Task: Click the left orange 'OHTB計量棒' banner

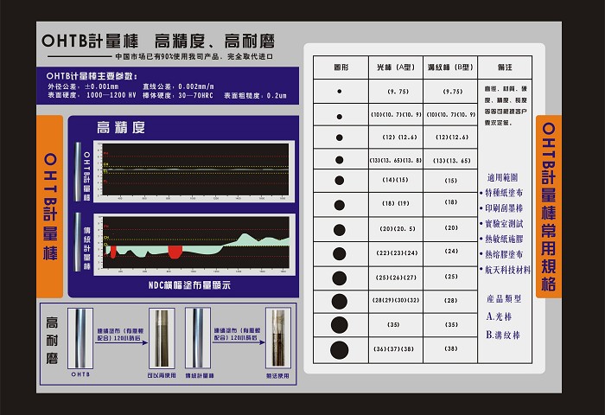Action: point(50,207)
